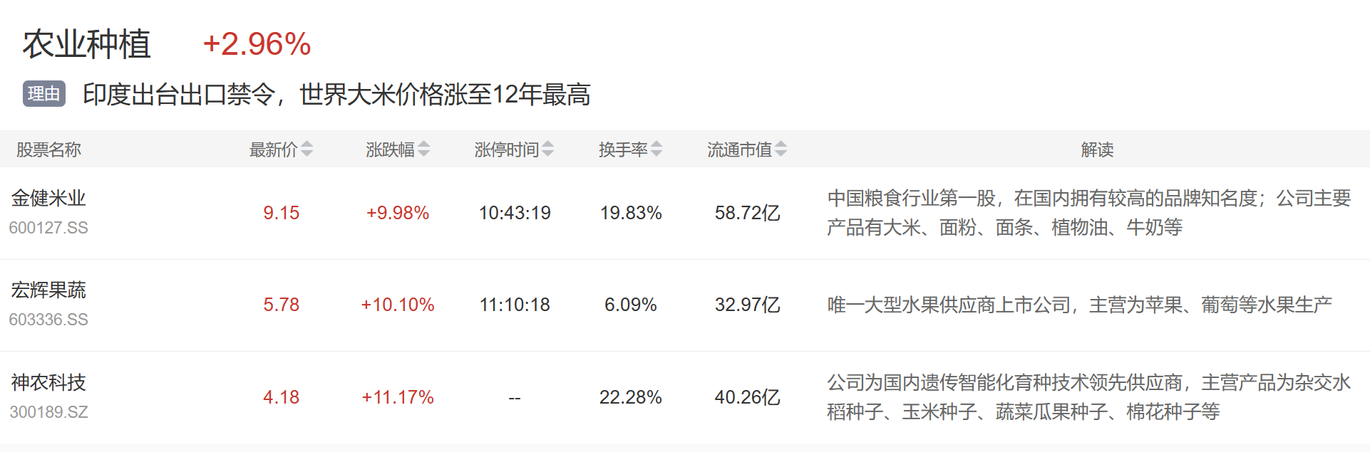Click the India export ban headline text
The width and height of the screenshot is (1370, 452).
[x=336, y=95]
